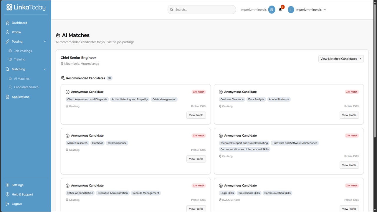Select AI Matches in sidebar
377x212 pixels.
tap(22, 79)
